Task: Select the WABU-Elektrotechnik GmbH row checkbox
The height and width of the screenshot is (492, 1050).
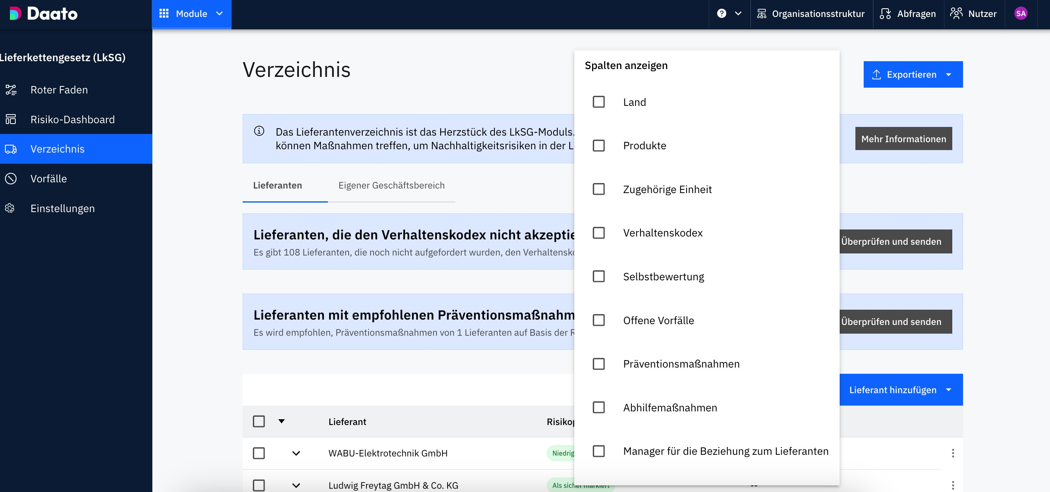Action: 259,453
